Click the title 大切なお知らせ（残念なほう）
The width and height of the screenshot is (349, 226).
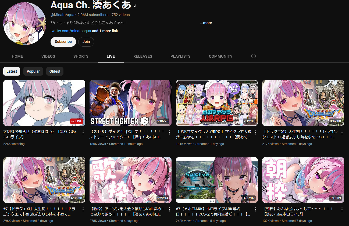coord(40,135)
